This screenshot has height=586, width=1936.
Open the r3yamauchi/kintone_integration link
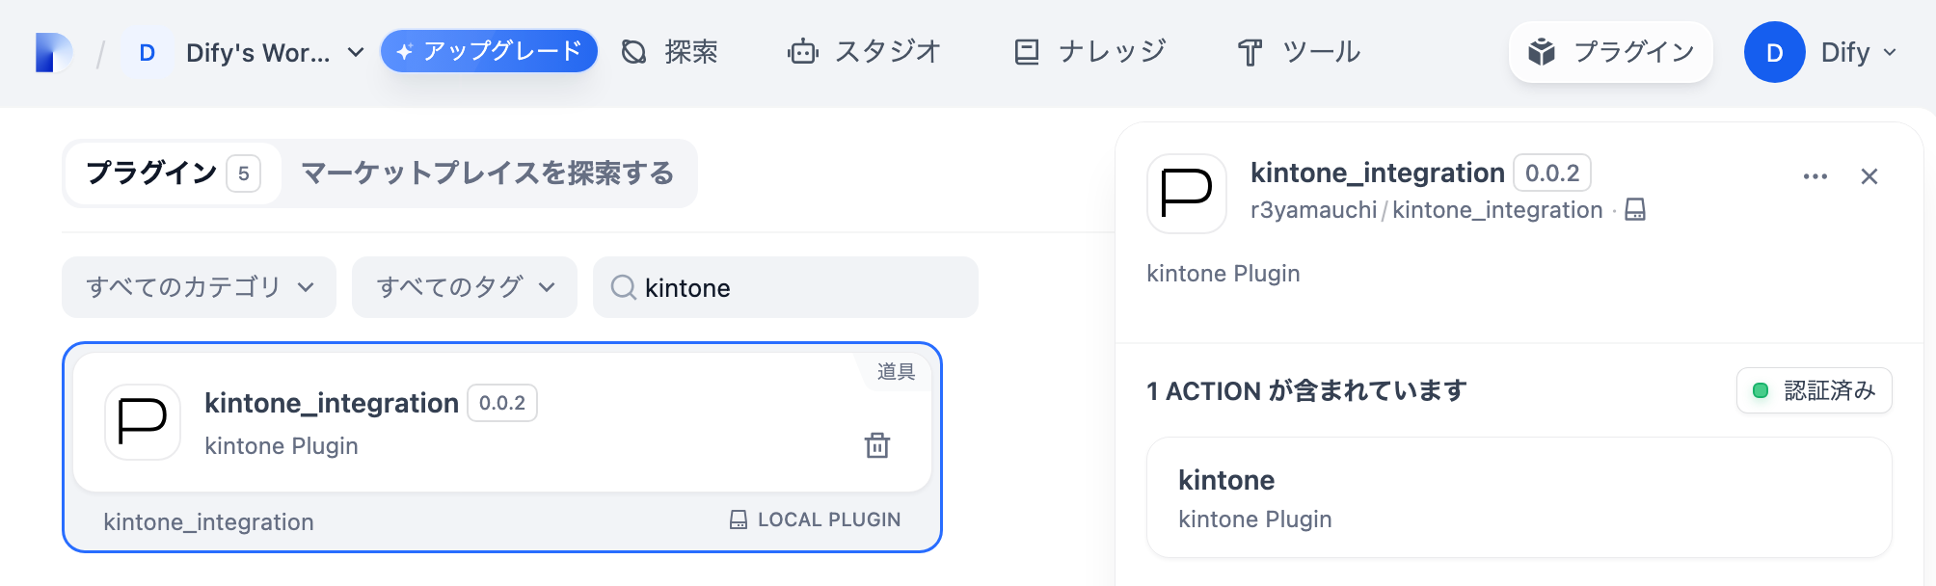[x=1424, y=210]
